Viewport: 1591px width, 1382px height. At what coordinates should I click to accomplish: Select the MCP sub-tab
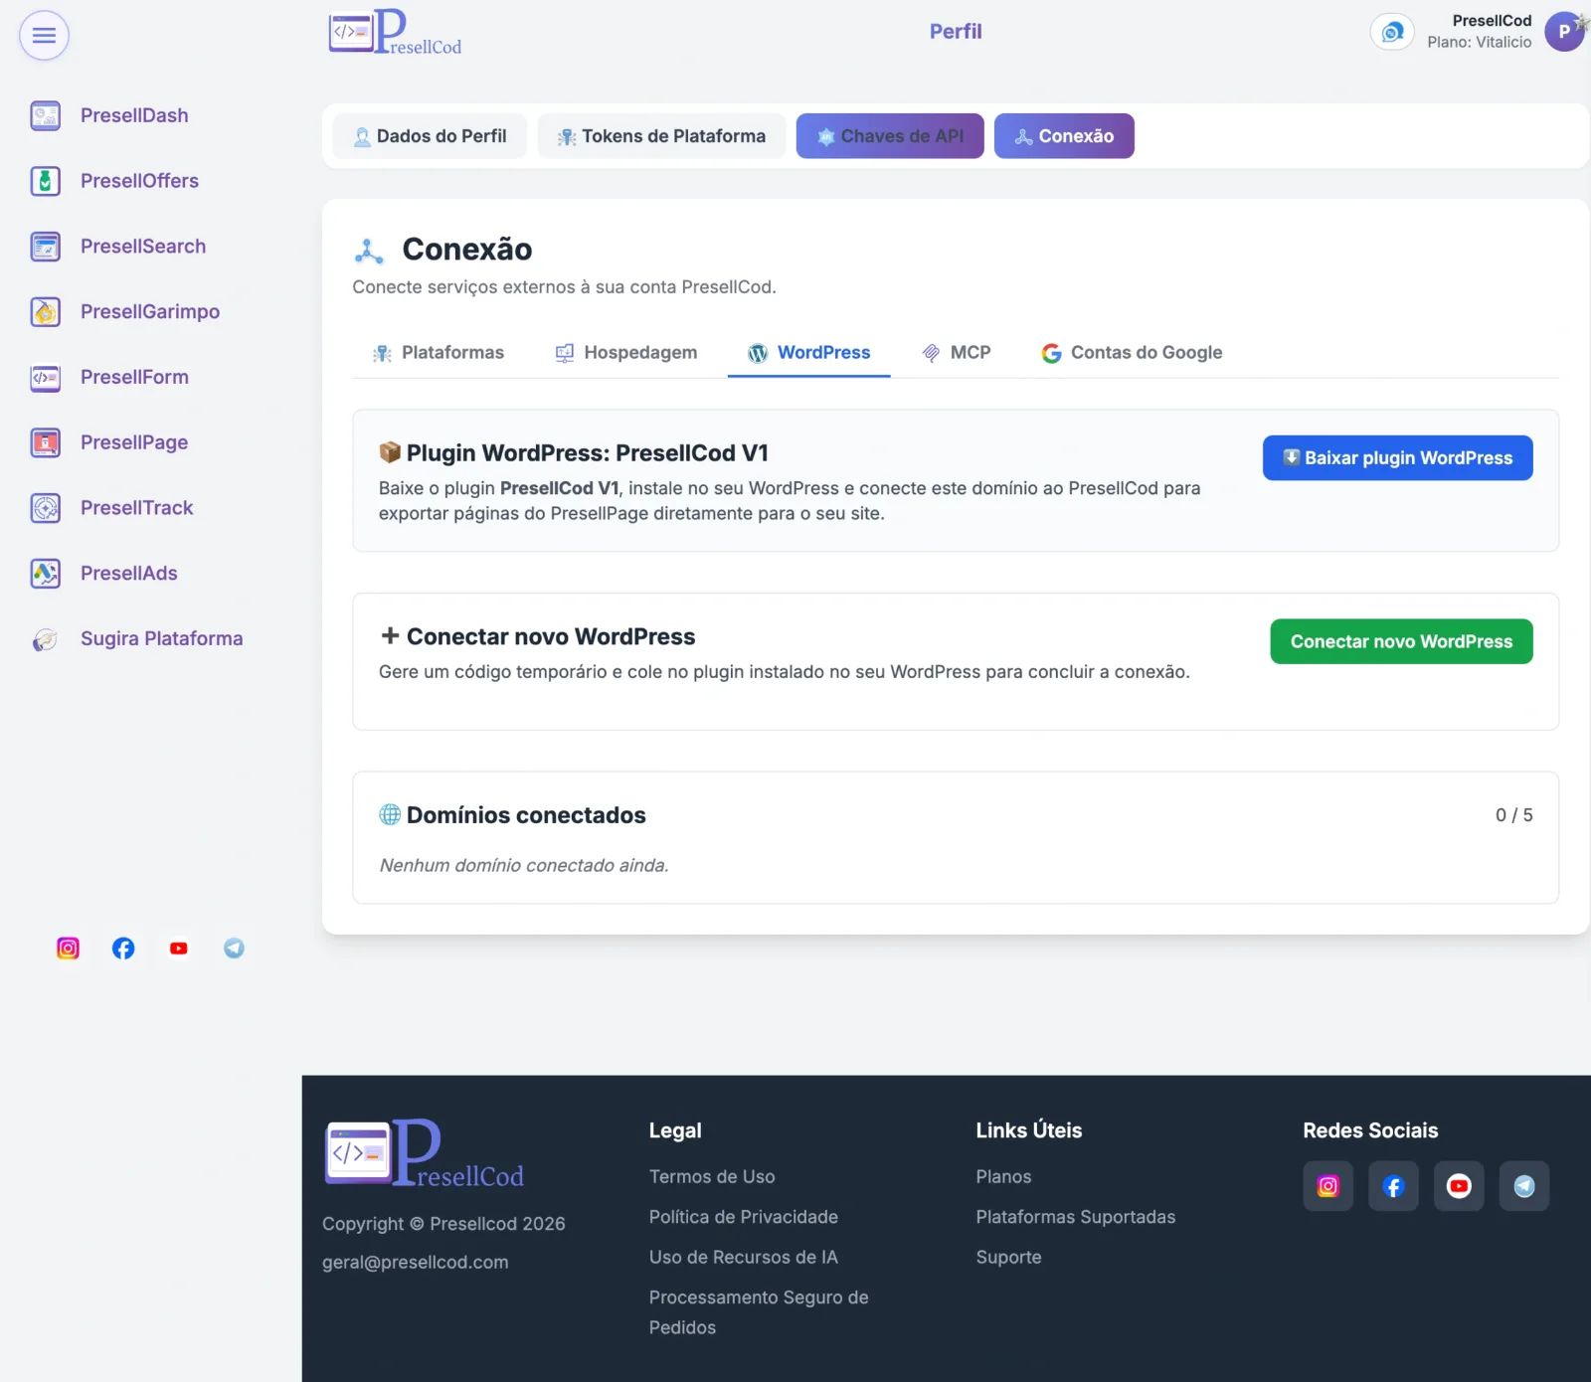[x=957, y=353]
